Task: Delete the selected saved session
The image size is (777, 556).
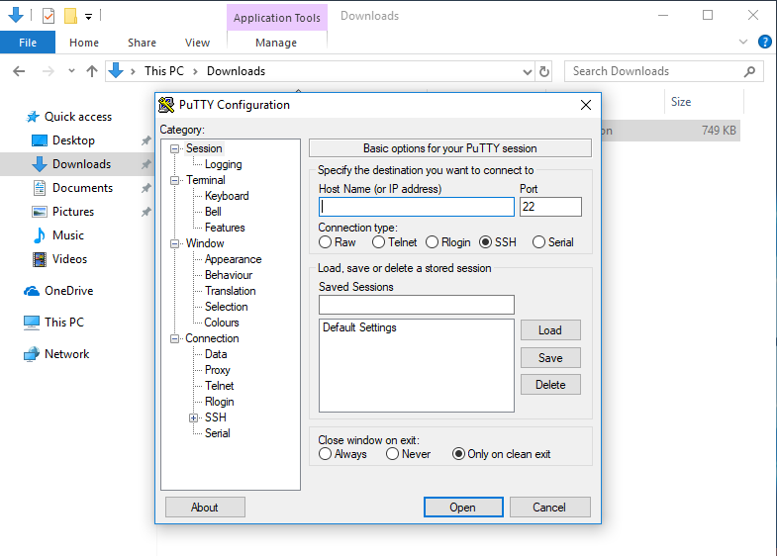Action: click(550, 385)
